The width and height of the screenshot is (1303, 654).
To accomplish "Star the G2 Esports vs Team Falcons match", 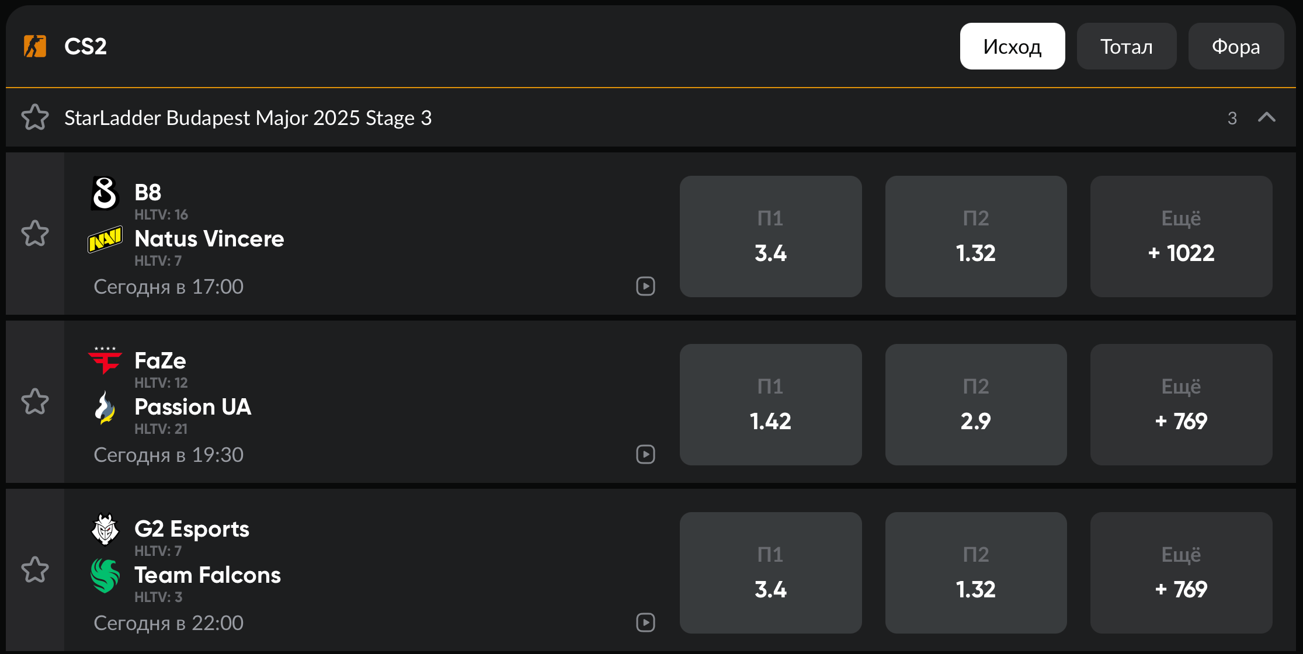I will (x=35, y=570).
